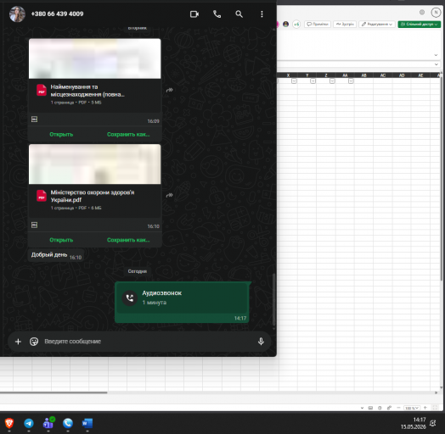Screen dimensions: 445x434
Task: Start a voice call with the phone icon
Action: 217,14
